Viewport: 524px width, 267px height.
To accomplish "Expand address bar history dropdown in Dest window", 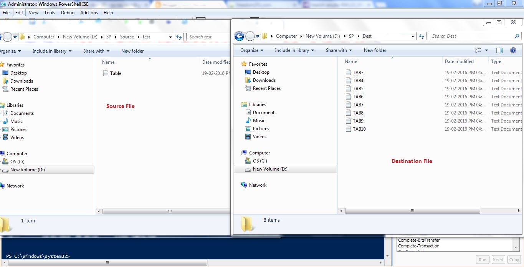I will (413, 36).
